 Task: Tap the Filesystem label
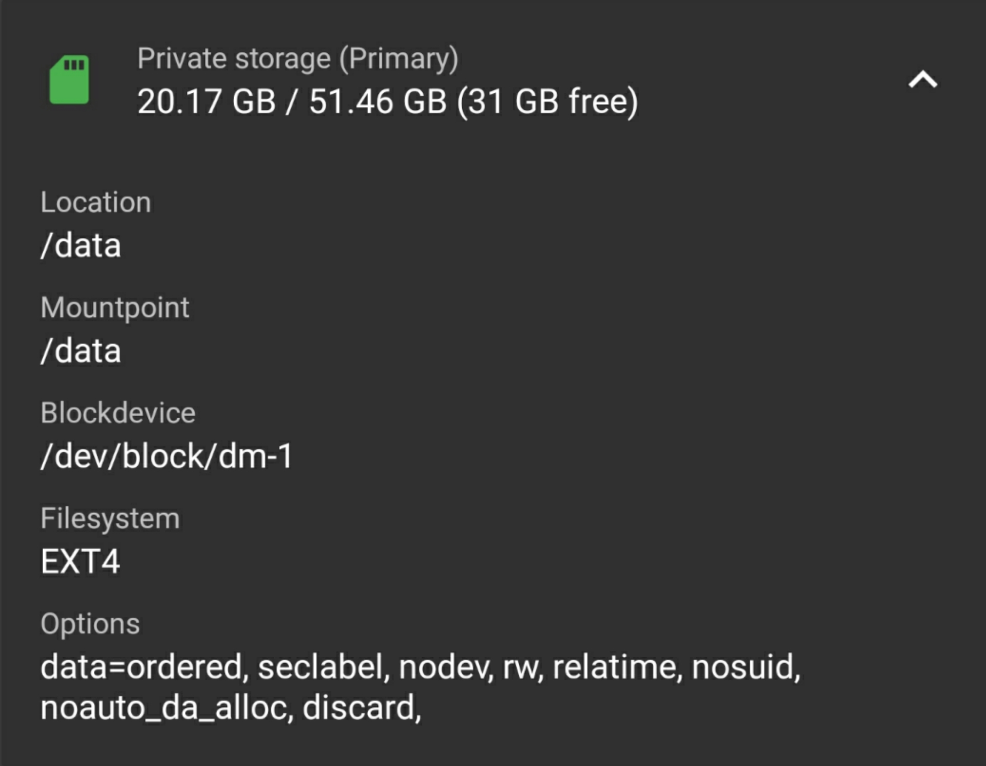click(x=110, y=519)
